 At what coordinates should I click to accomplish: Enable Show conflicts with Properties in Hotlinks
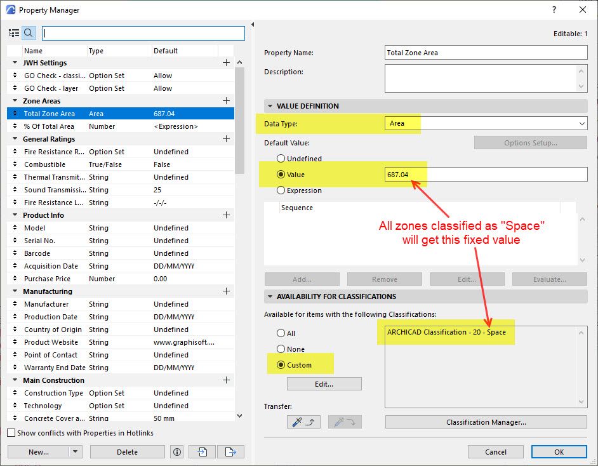(x=11, y=432)
